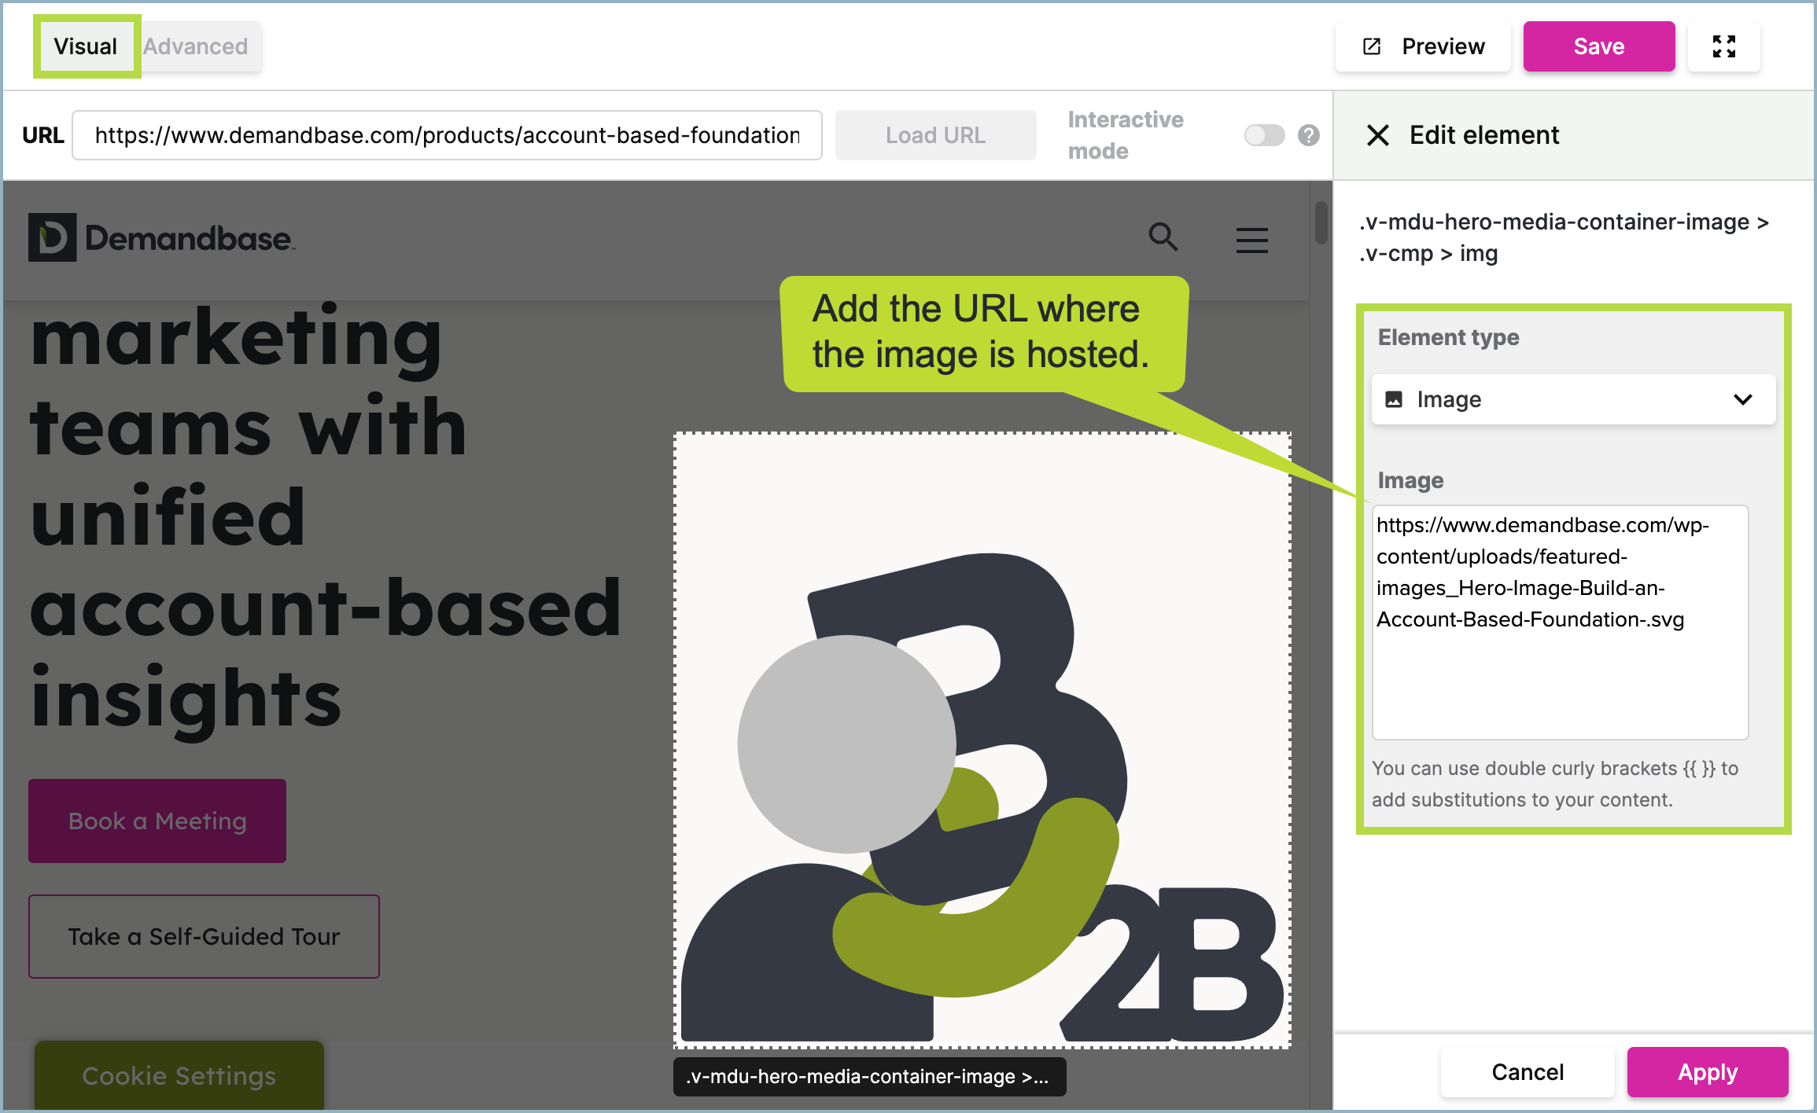The image size is (1817, 1113).
Task: Click the Load URL button
Action: tap(935, 135)
